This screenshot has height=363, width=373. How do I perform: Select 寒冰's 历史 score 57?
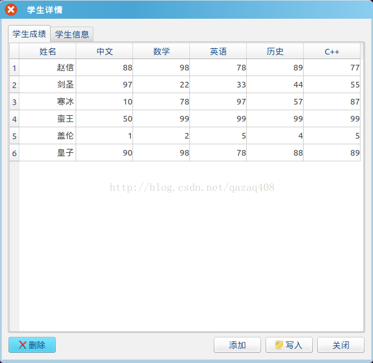pyautogui.click(x=275, y=102)
